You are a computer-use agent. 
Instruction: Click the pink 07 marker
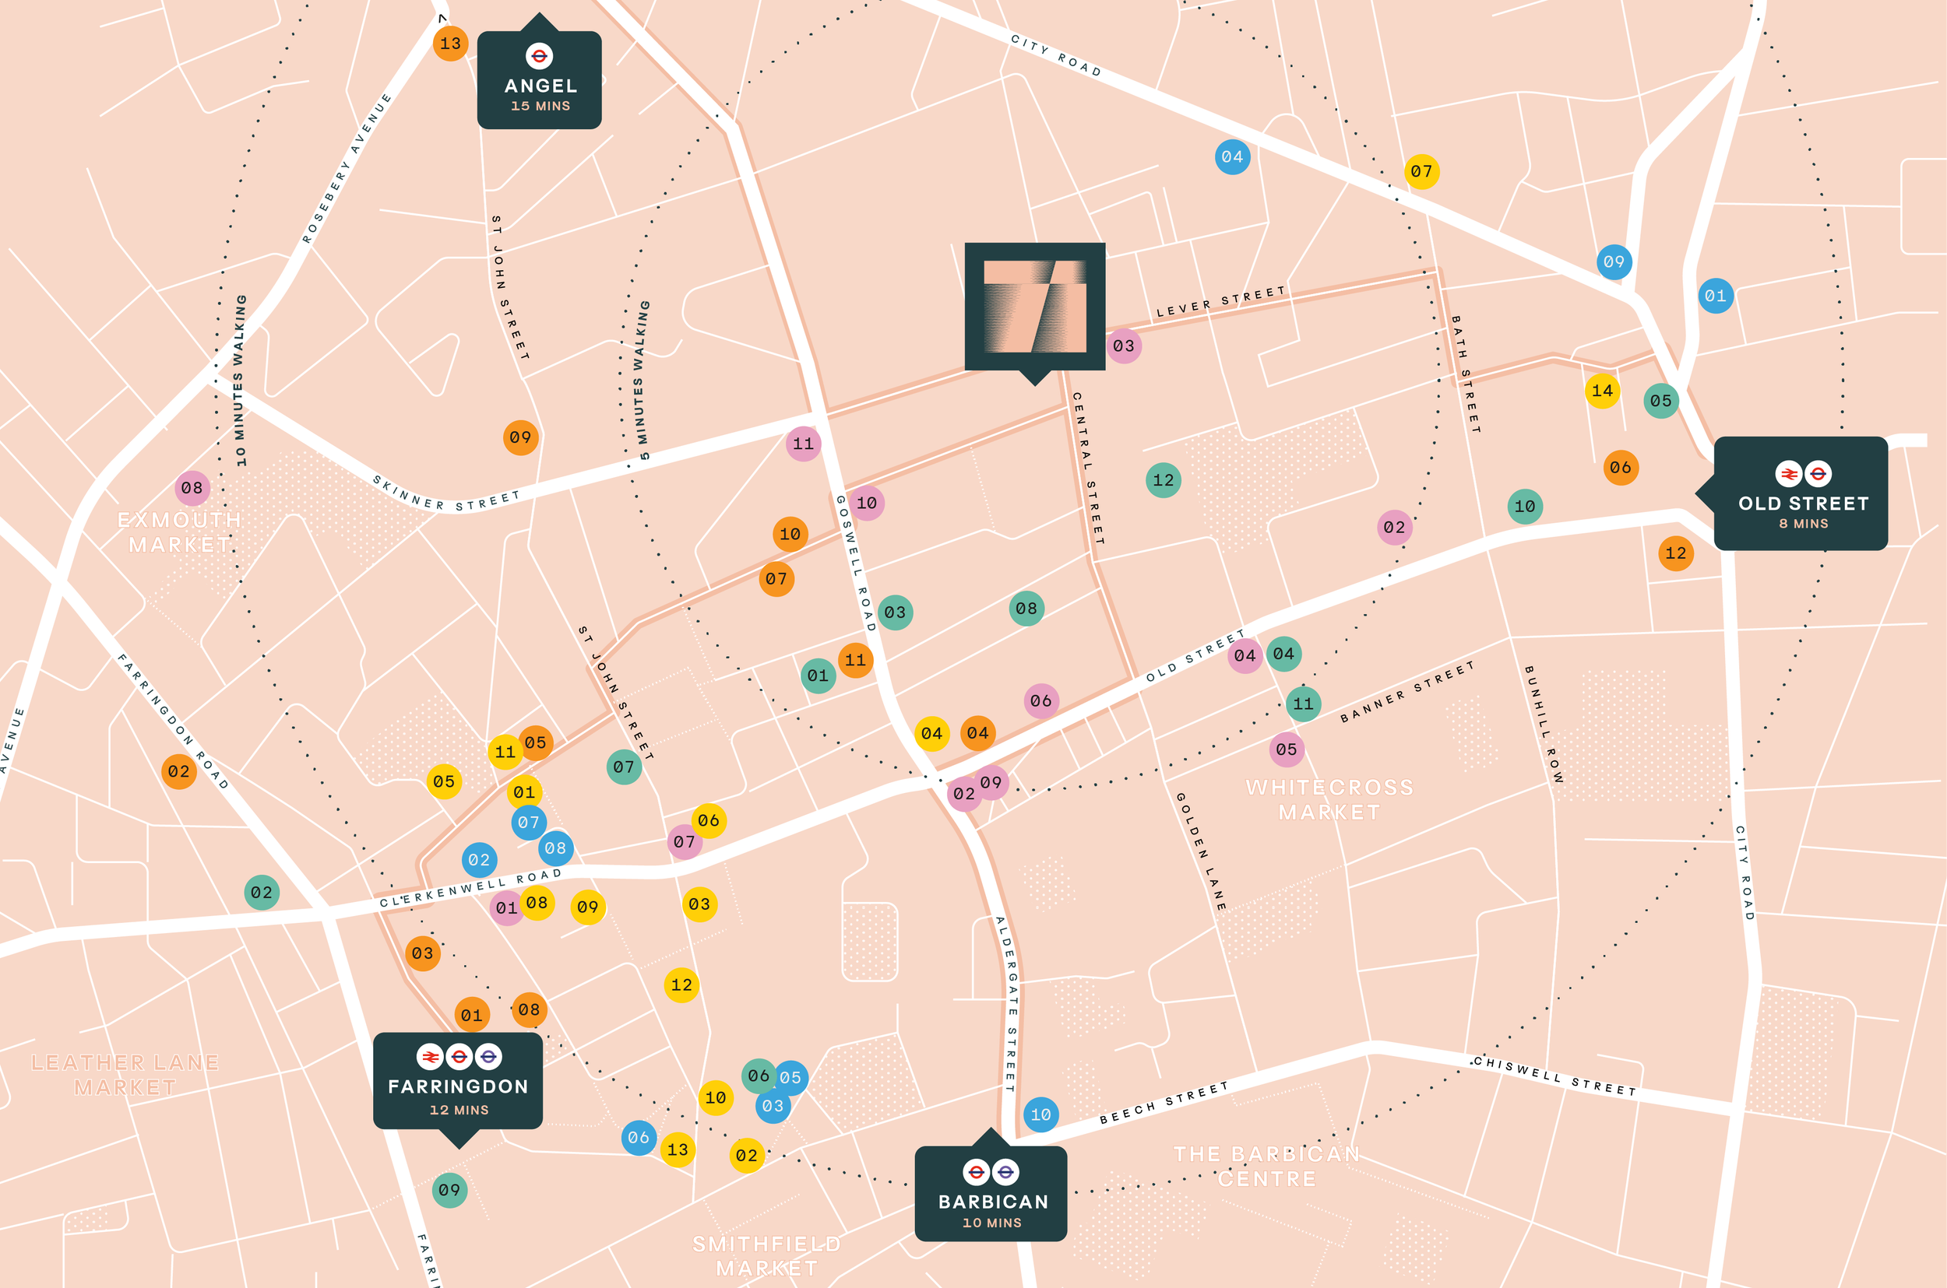pyautogui.click(x=684, y=842)
